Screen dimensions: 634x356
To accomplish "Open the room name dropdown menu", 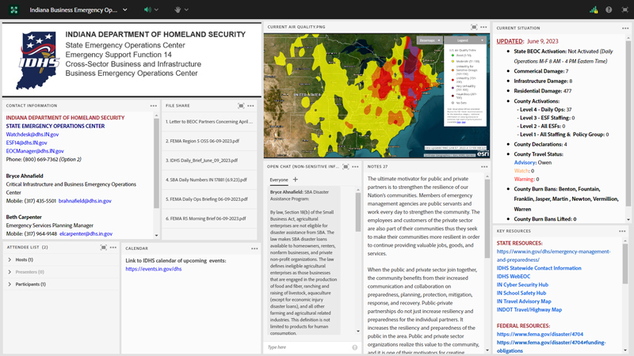I will (125, 10).
